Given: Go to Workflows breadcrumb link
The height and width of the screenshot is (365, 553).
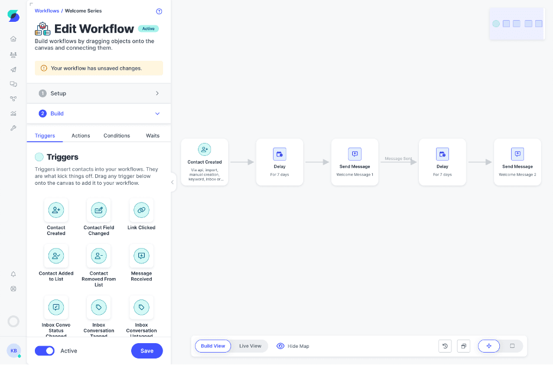Looking at the screenshot, I should [x=47, y=11].
